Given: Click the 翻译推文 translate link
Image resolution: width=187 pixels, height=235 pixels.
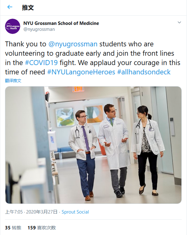Looking at the screenshot, I should [x=13, y=81].
